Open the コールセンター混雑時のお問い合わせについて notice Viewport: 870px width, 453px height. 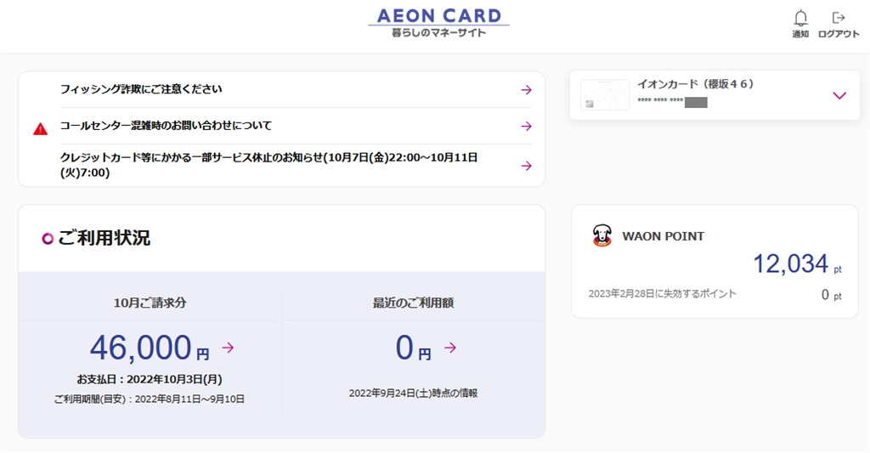click(166, 126)
